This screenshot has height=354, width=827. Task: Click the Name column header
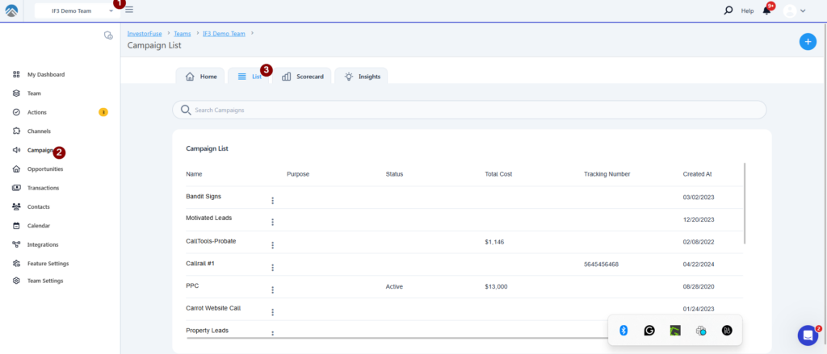point(194,174)
